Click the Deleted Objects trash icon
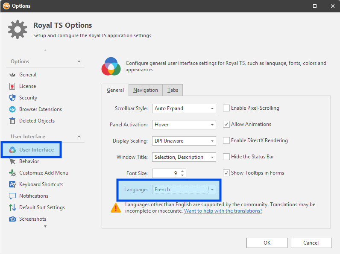This screenshot has width=340, height=254. 12,121
